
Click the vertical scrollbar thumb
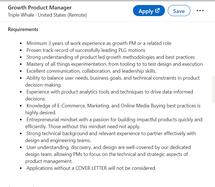213,89
